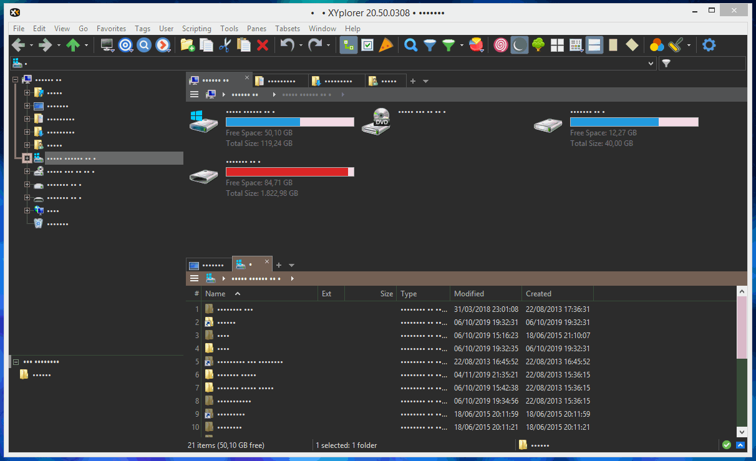Expand the first child node in the folder tree
The height and width of the screenshot is (461, 756).
pos(27,92)
